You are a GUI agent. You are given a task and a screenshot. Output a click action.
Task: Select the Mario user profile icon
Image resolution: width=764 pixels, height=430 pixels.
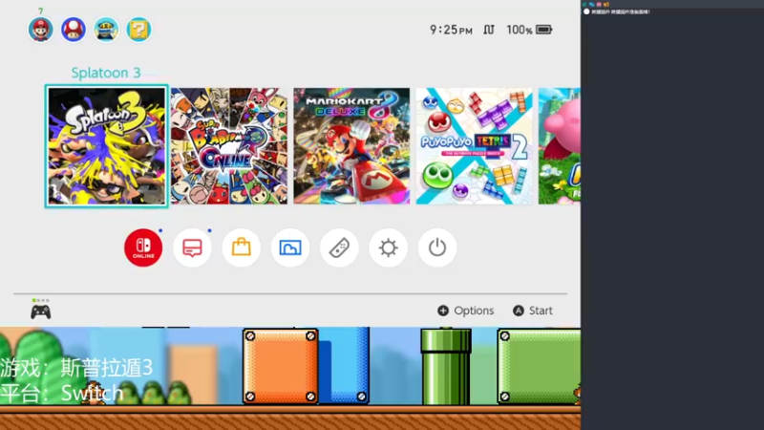click(40, 30)
